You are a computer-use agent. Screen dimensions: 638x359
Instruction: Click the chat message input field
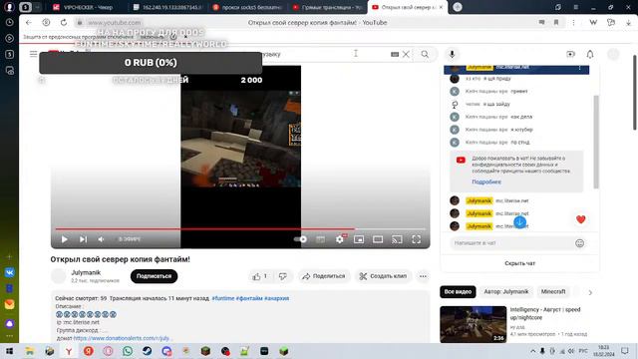pyautogui.click(x=510, y=243)
